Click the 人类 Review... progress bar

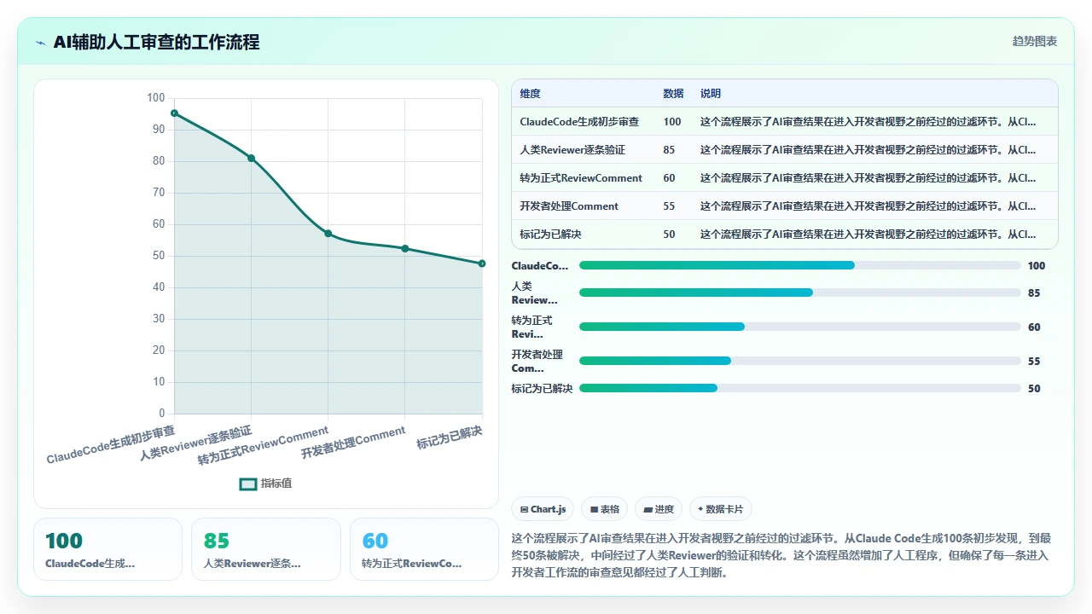tap(800, 293)
